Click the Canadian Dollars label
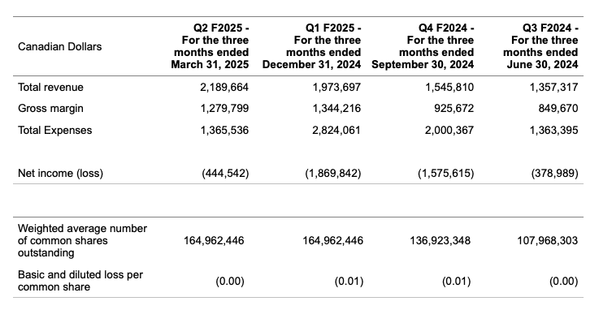This screenshot has height=310, width=599. pyautogui.click(x=59, y=46)
